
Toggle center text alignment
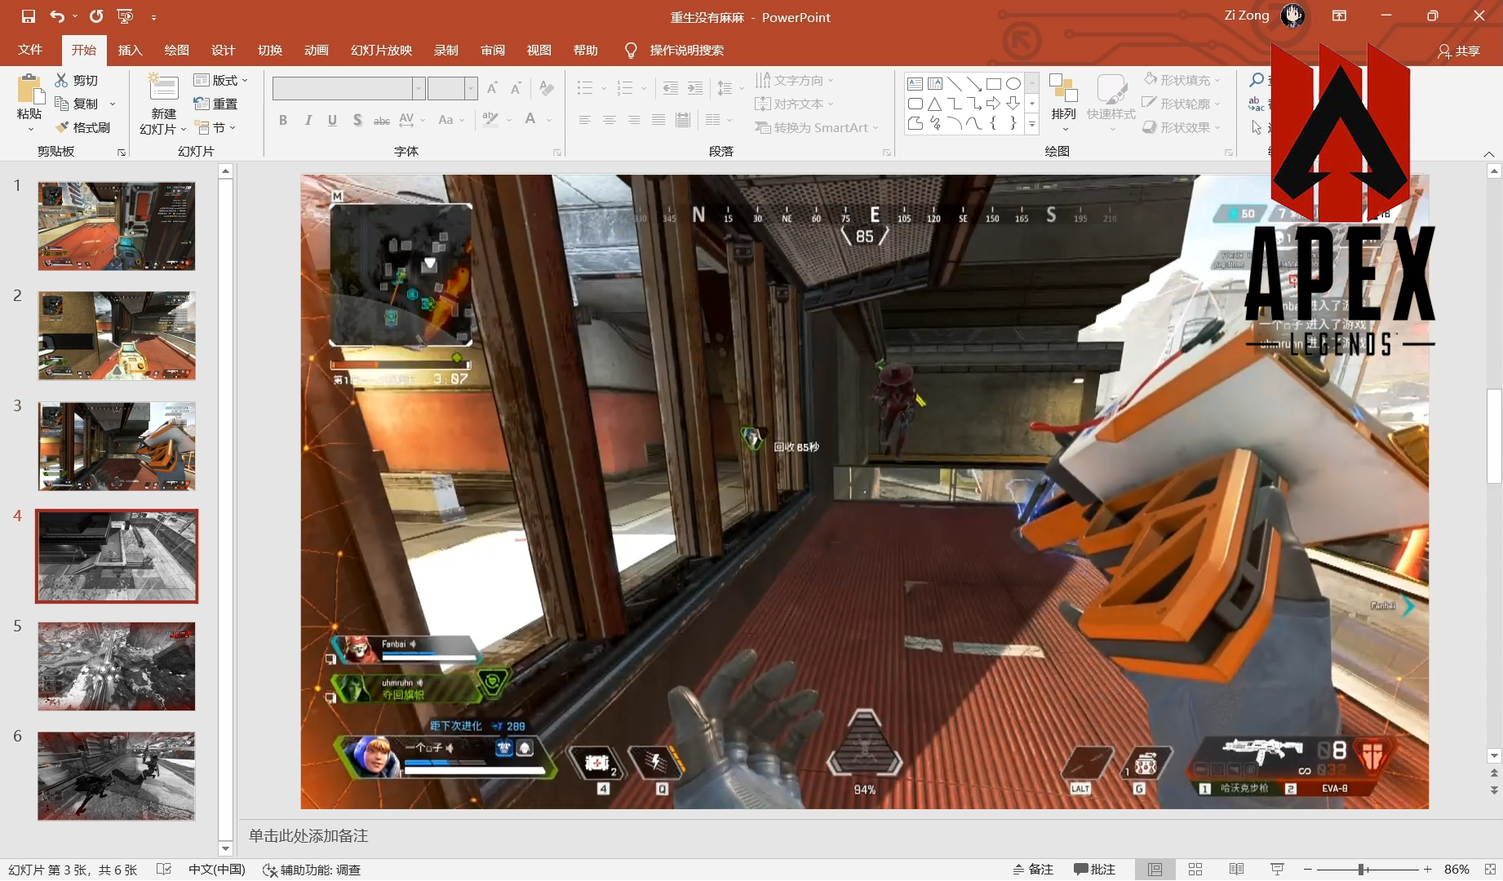click(609, 120)
